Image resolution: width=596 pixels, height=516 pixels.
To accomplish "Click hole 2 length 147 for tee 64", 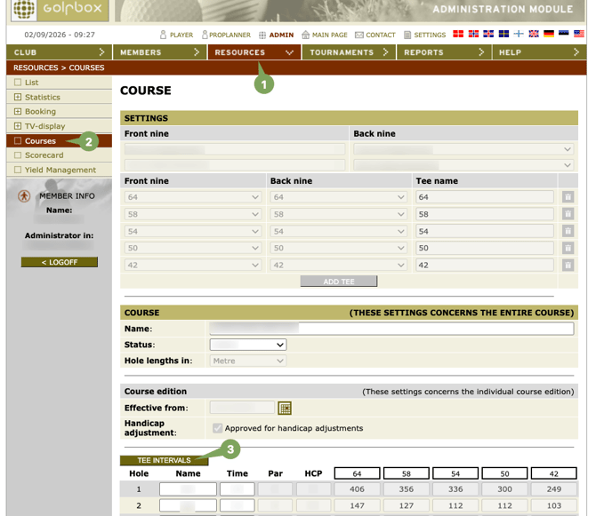I will (x=357, y=505).
